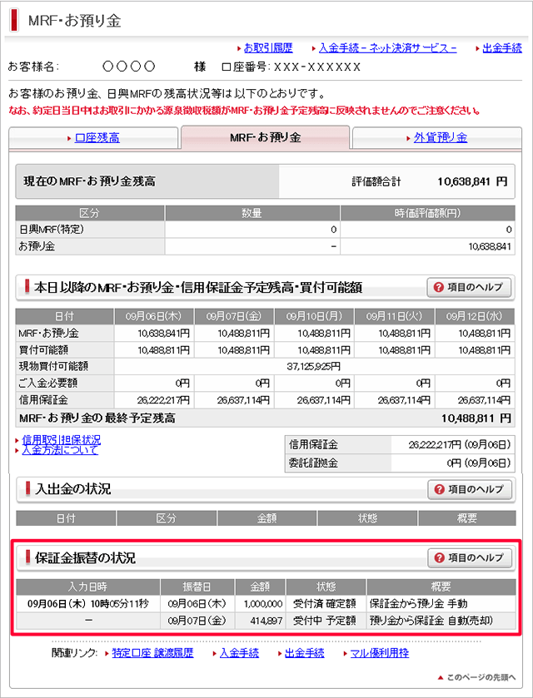The image size is (533, 698).
Task: Switch to the 口座残高 tab
Action: 97,137
